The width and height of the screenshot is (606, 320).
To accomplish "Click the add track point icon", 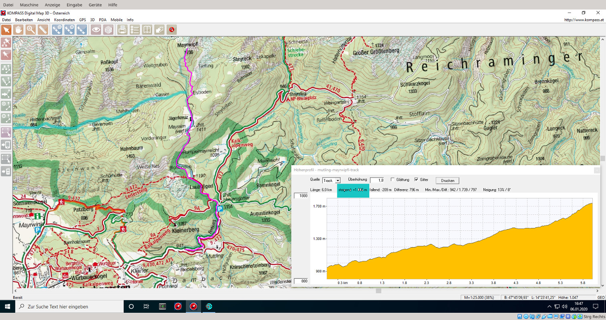I will 6,106.
